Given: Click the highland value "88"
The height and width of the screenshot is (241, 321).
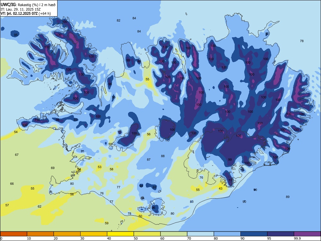Looking at the screenshot, I should (x=163, y=156).
